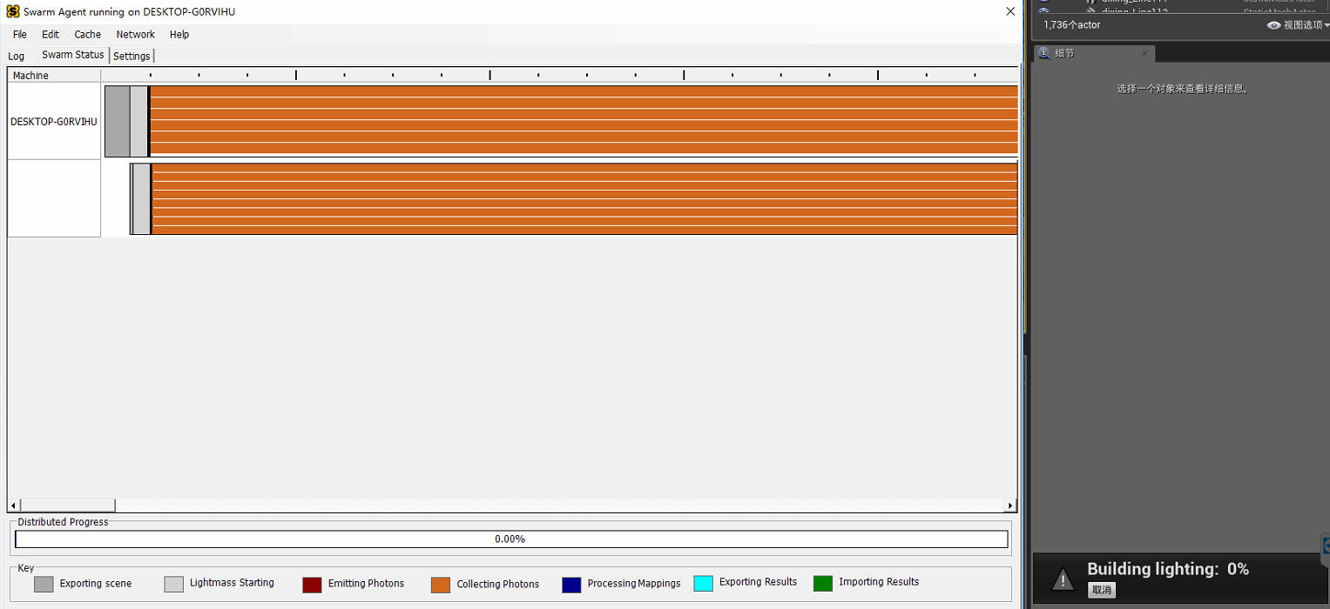Open the Help menu

pos(179,35)
